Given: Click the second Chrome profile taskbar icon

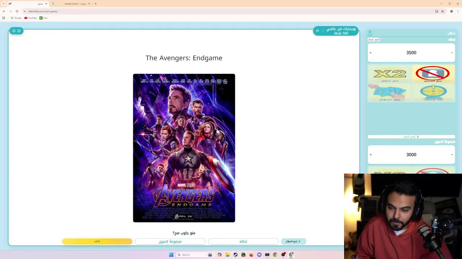Looking at the screenshot, I should tap(291, 255).
